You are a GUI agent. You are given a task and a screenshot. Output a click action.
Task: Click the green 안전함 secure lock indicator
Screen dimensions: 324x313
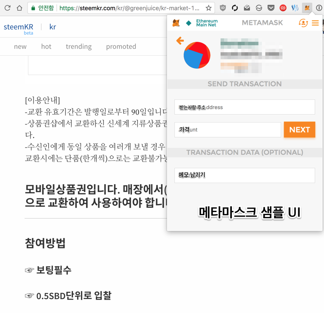42,8
